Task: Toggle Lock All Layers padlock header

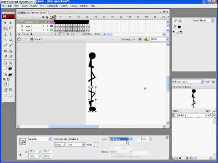Action: coord(47,17)
